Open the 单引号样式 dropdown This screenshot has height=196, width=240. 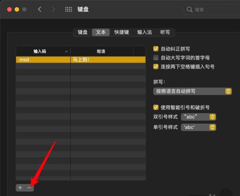click(x=198, y=127)
